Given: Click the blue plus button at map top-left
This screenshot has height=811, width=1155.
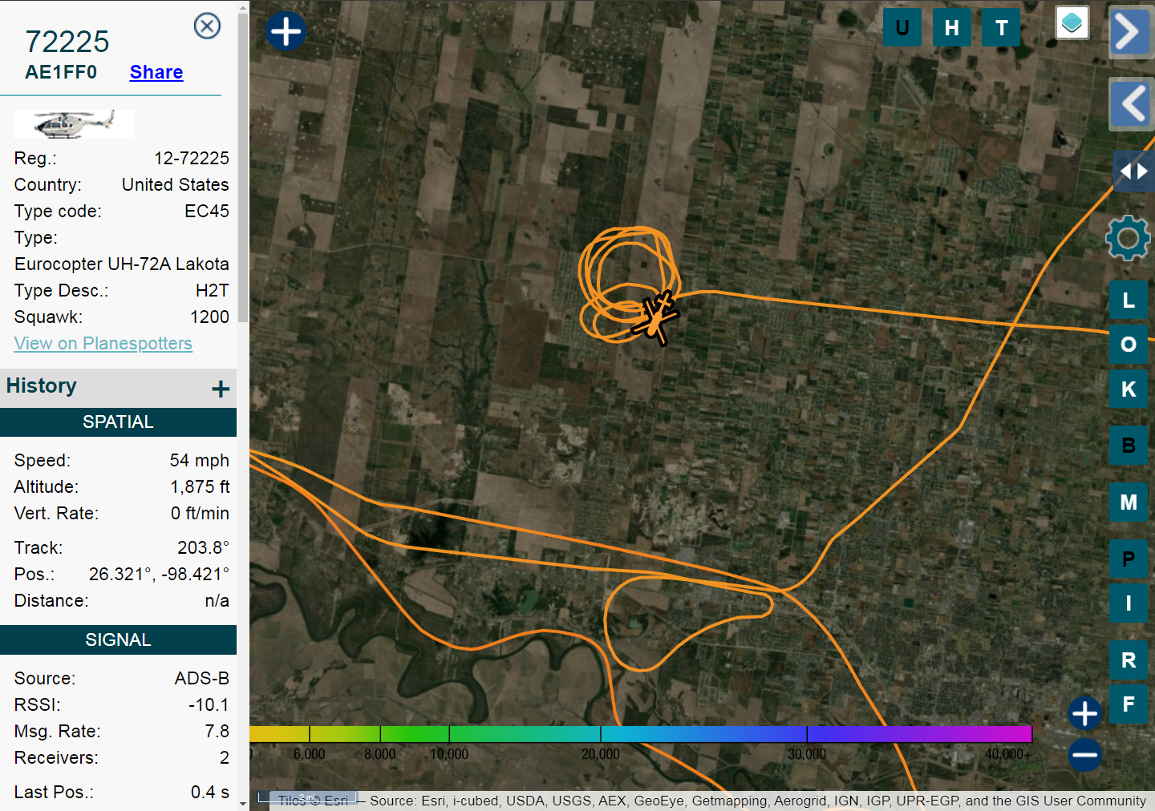Looking at the screenshot, I should (286, 31).
